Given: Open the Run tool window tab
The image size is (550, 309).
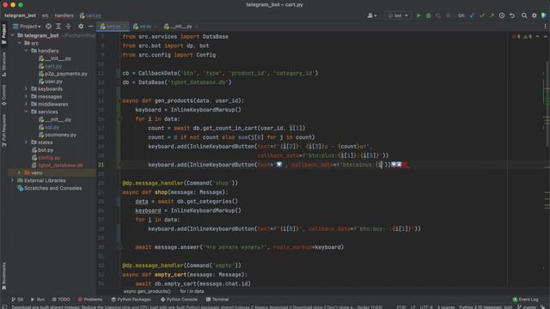Looking at the screenshot, I should click(x=38, y=300).
